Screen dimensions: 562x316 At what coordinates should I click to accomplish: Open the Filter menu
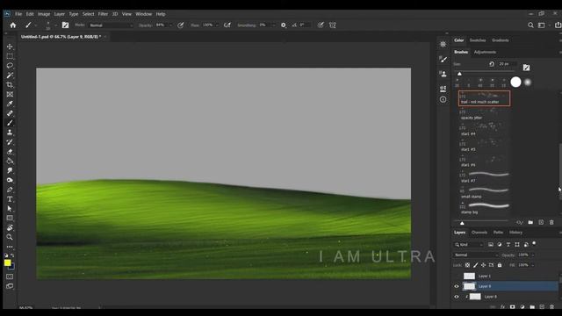[103, 14]
